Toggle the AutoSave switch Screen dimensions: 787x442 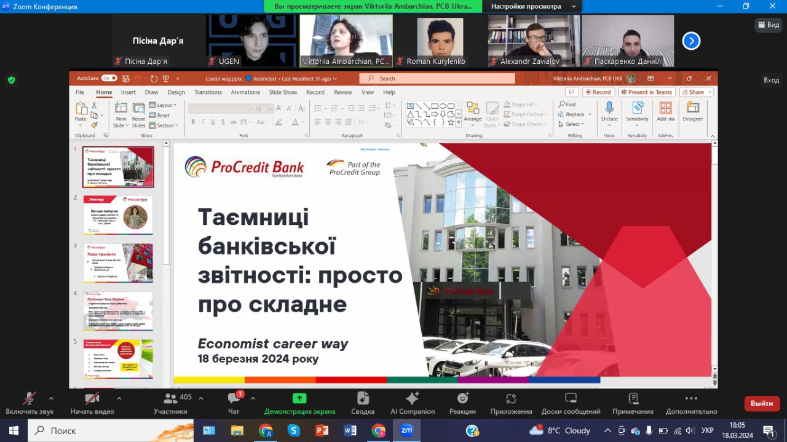(109, 79)
